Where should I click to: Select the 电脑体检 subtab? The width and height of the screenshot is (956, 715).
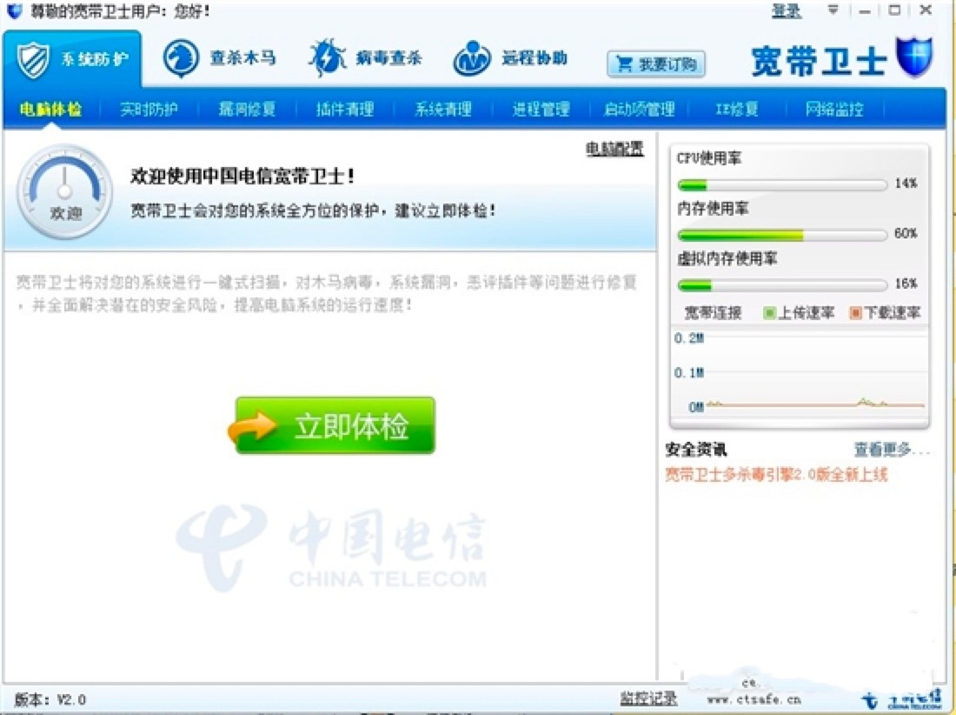[x=50, y=110]
